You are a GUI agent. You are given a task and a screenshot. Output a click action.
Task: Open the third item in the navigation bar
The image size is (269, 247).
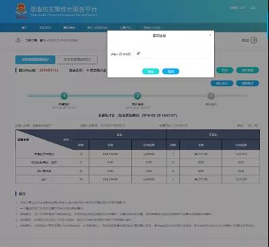[69, 28]
